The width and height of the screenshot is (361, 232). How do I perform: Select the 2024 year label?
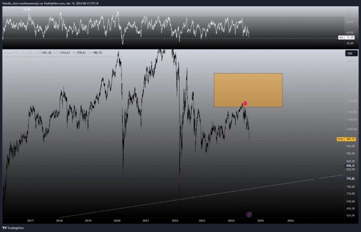click(x=231, y=221)
